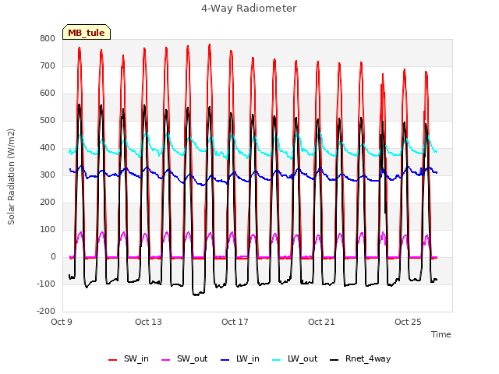Image resolution: width=499 pixels, height=374 pixels.
Task: Click the 300 y-axis tick label
Action: tap(48, 175)
